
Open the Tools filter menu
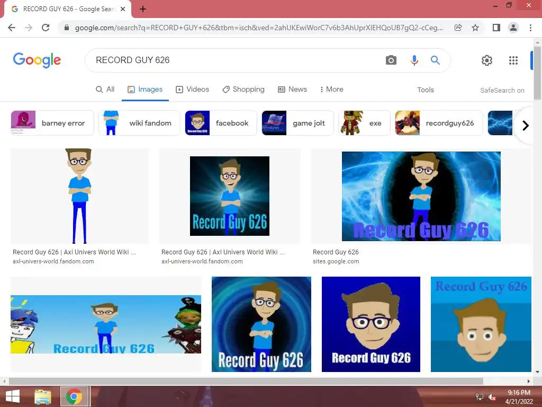425,90
